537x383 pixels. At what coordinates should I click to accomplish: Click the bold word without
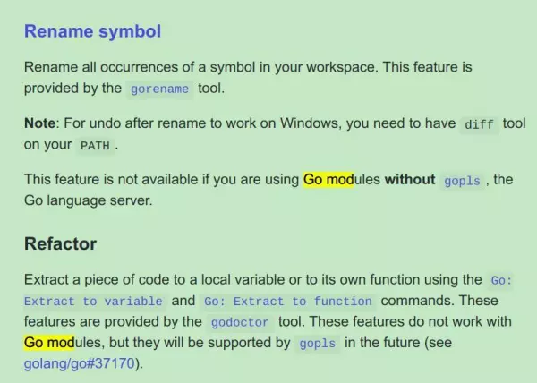(410, 179)
